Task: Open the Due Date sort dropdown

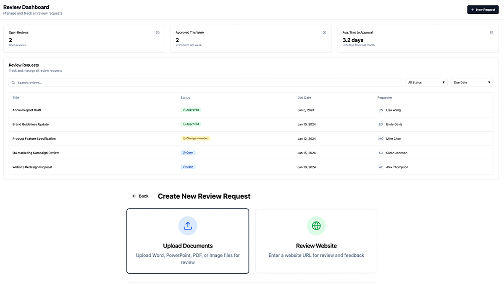Action: (472, 83)
